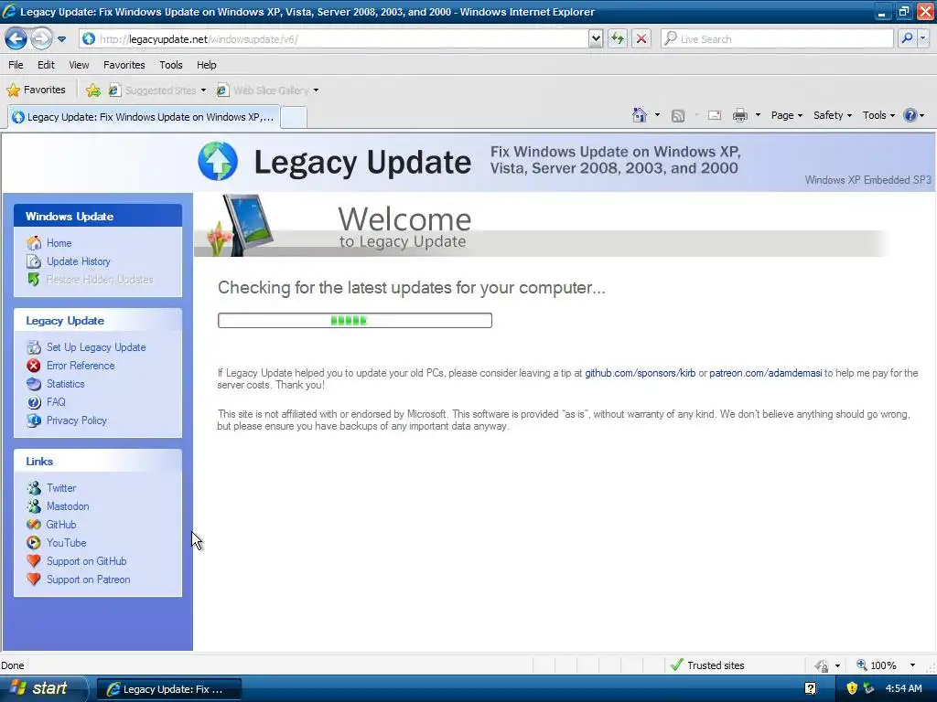Open the Statistics sidebar link
Screen dimensions: 937x702
click(65, 384)
